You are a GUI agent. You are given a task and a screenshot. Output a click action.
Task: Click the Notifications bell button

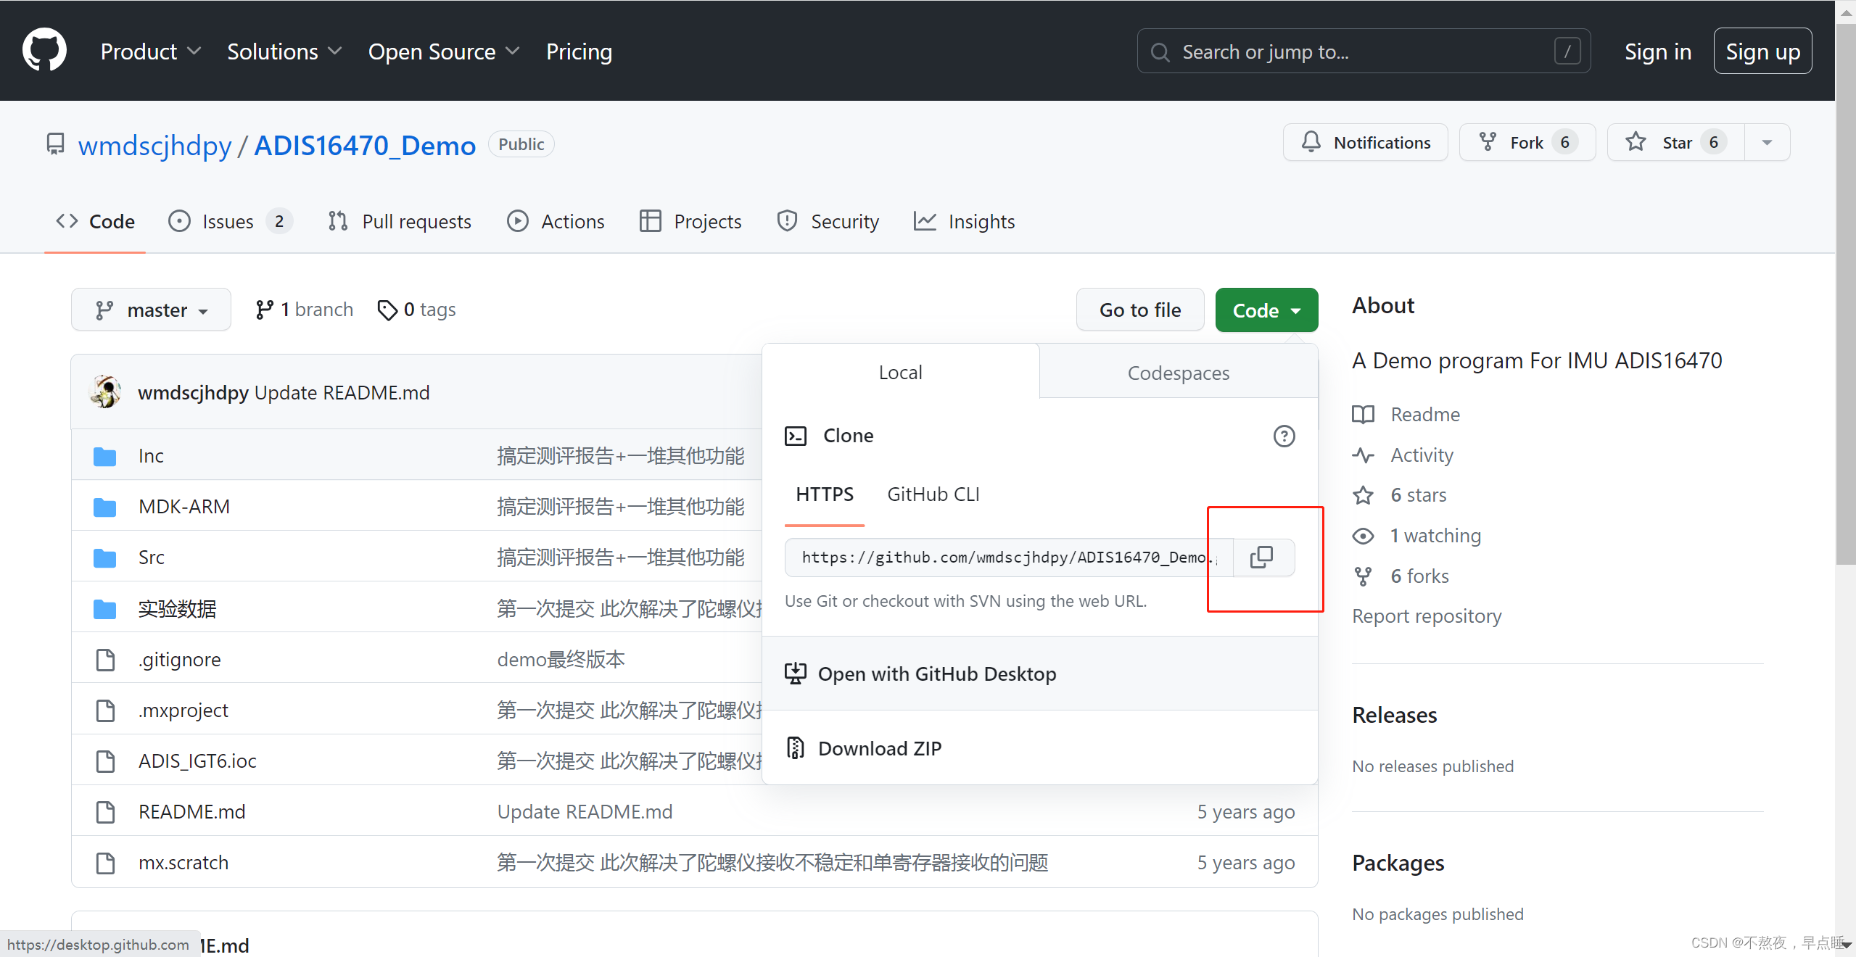1365,142
